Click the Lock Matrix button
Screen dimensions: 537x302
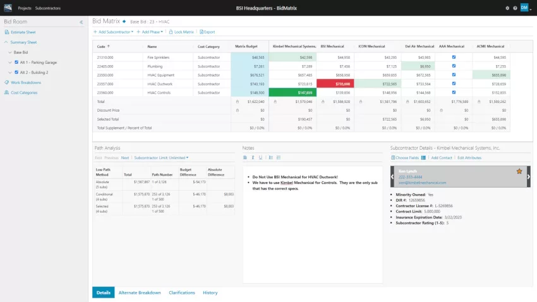pyautogui.click(x=181, y=32)
